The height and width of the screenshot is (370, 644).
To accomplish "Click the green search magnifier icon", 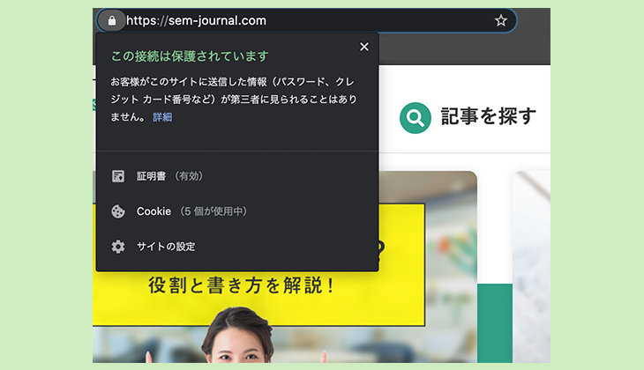I will (x=416, y=118).
